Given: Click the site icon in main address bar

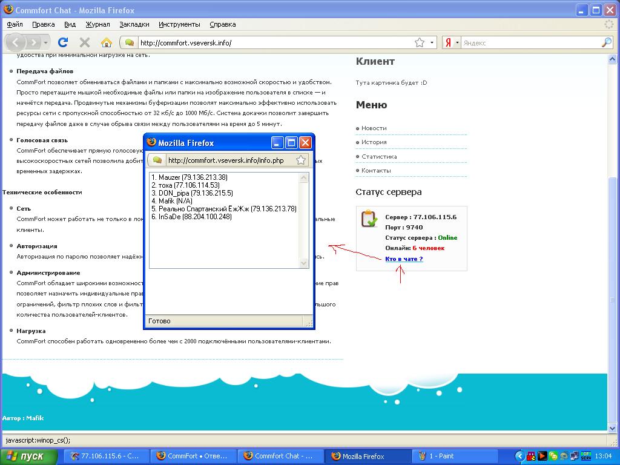Looking at the screenshot, I should click(129, 42).
